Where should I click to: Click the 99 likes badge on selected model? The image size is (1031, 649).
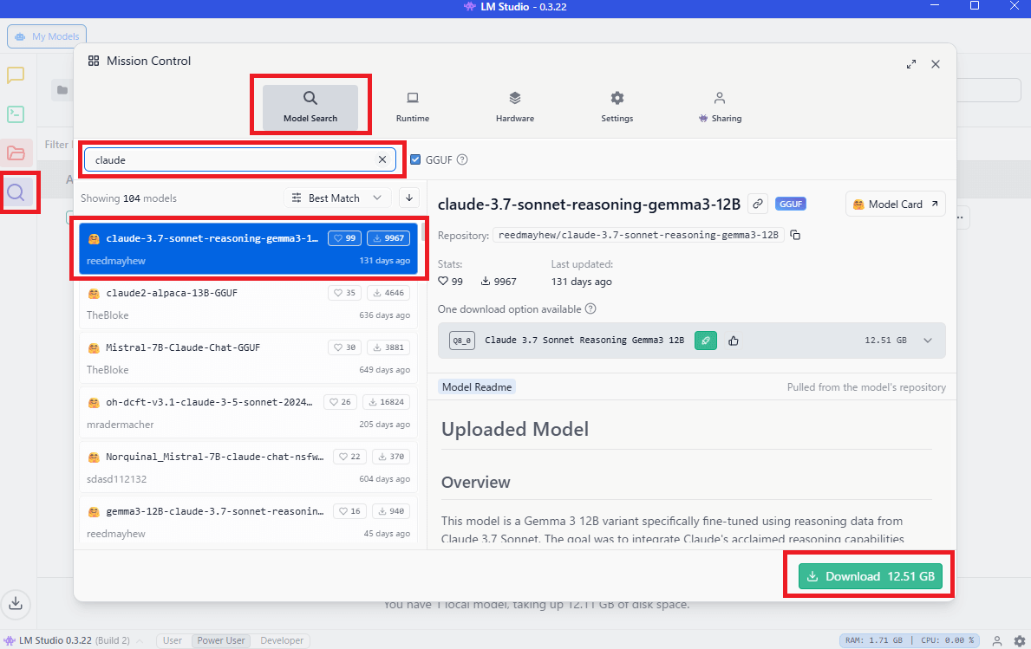tap(344, 237)
